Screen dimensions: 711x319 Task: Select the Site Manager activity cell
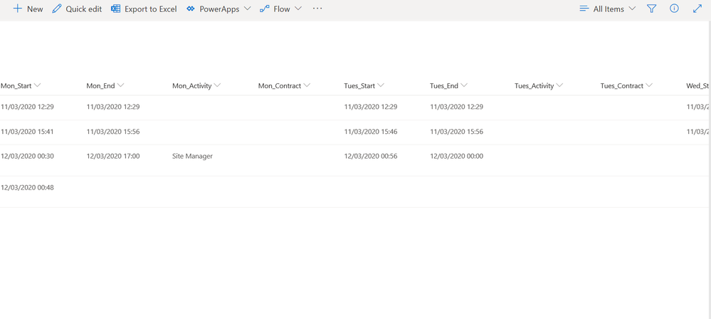(x=192, y=156)
